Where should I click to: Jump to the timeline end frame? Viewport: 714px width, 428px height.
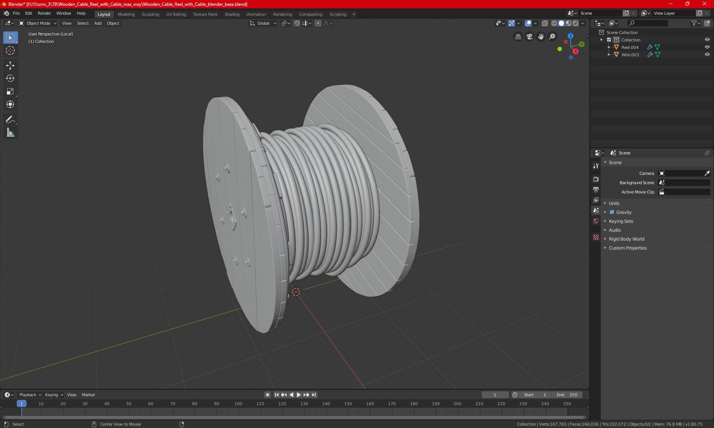coord(314,395)
